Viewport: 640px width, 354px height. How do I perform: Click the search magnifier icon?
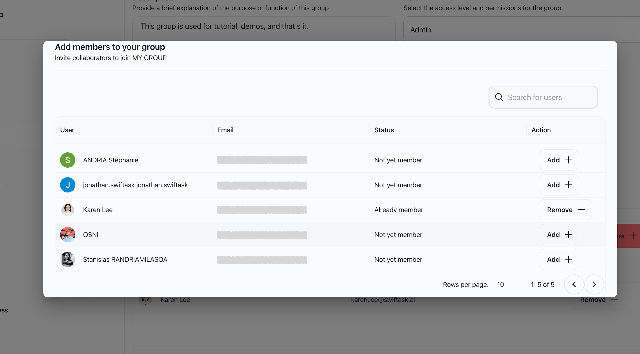499,97
